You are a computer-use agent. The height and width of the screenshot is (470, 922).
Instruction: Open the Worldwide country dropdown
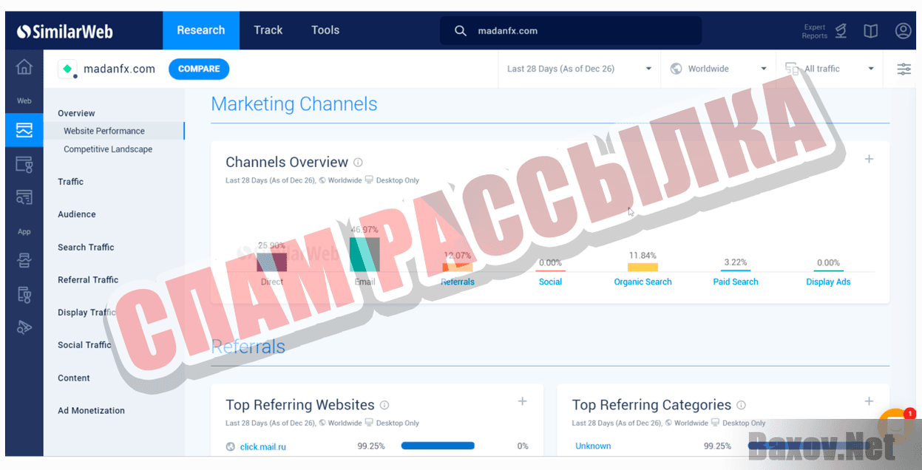(718, 69)
